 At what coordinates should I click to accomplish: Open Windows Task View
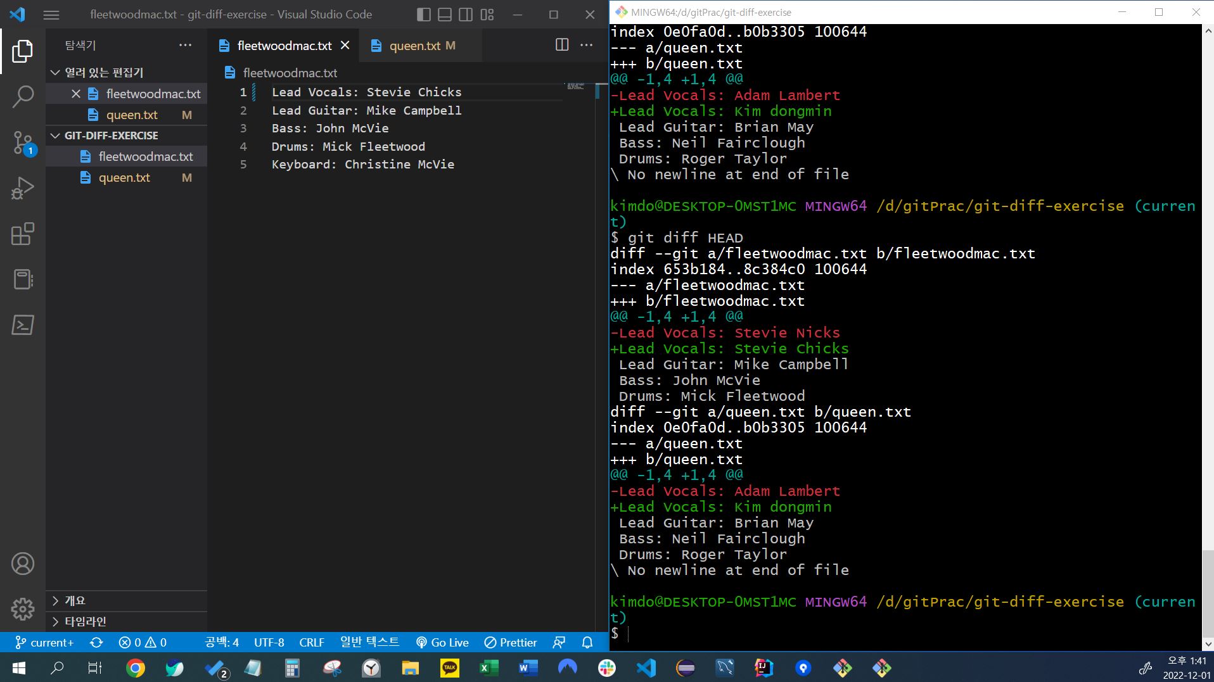click(95, 667)
